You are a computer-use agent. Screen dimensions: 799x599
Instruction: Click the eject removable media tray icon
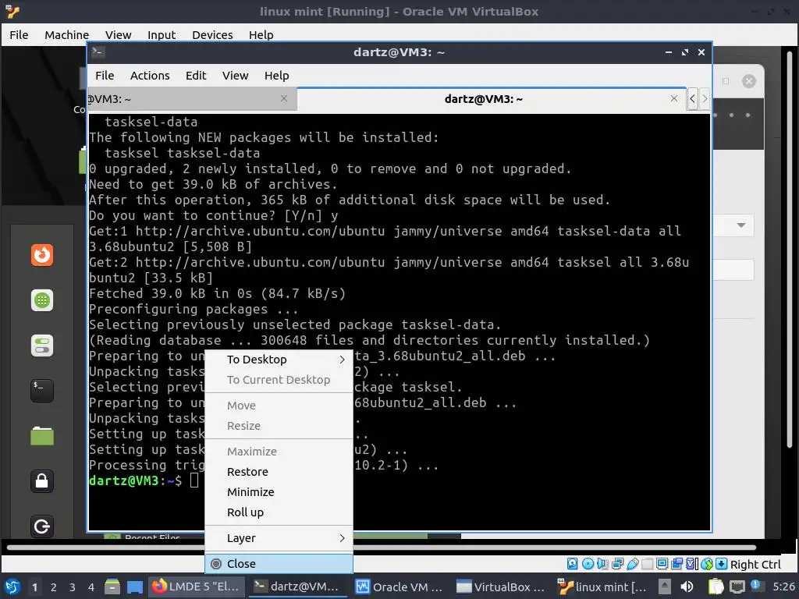tap(665, 587)
